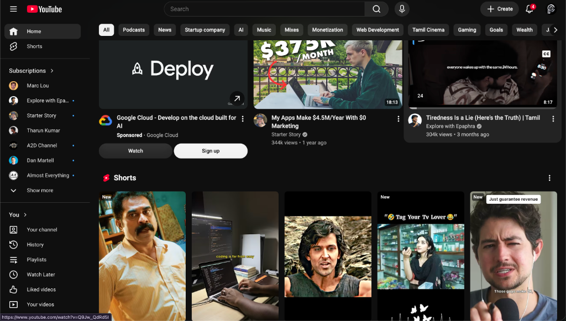Click the search magnifier button

(x=376, y=9)
